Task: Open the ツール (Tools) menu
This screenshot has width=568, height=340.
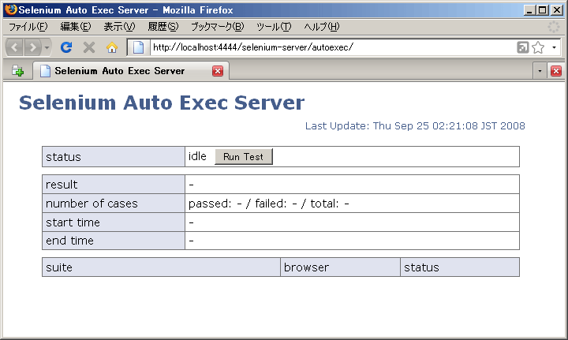Action: tap(274, 27)
